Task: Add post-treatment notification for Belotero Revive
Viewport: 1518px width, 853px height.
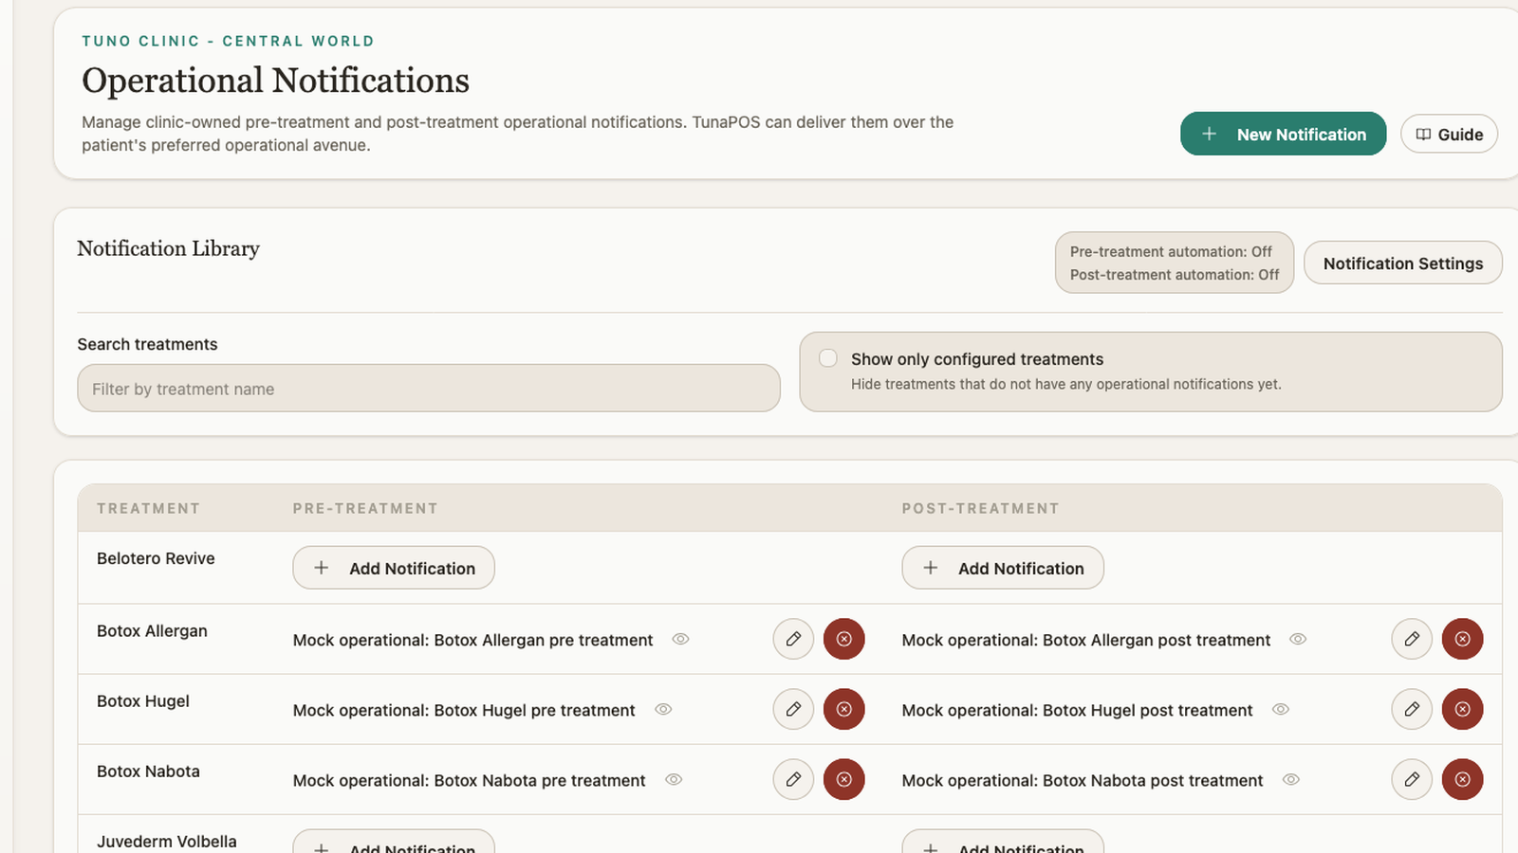Action: tap(1003, 568)
